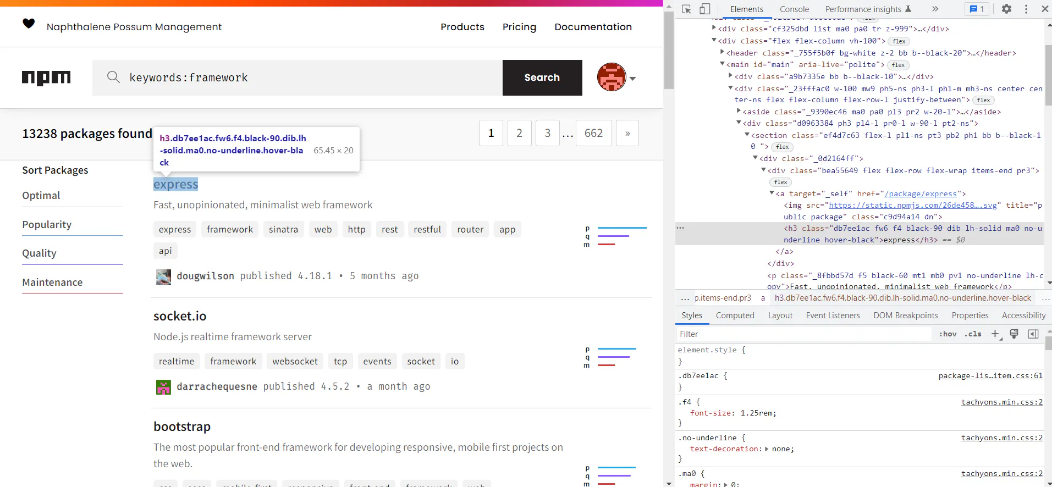Sort packages by Optimal
Viewport: 1052px width, 487px height.
41,196
